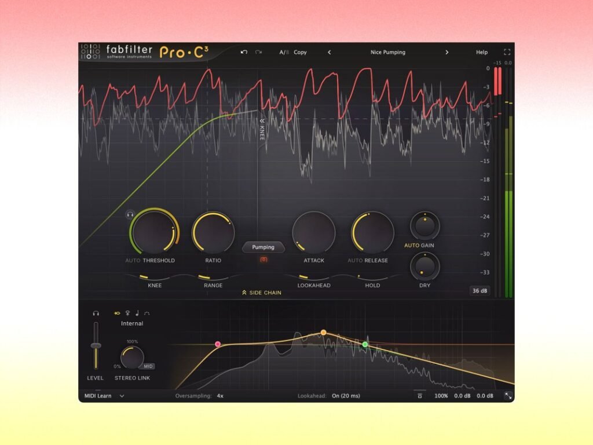Open the Internal side chain source label
Viewport: 593px width, 445px height.
[x=132, y=323]
